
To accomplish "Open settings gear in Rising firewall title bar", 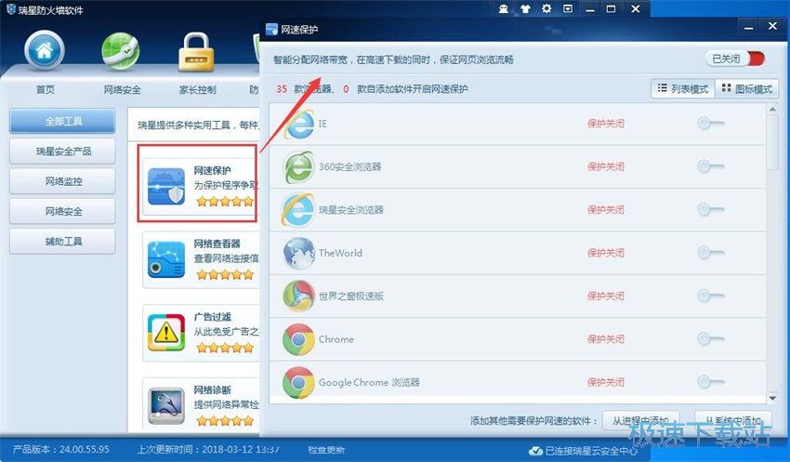I will point(546,8).
